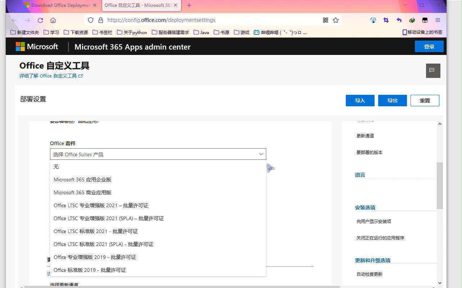Open a new browser tab with plus

[189, 5]
